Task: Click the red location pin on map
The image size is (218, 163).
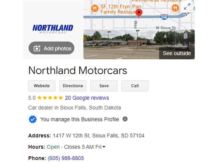Action: (139, 14)
